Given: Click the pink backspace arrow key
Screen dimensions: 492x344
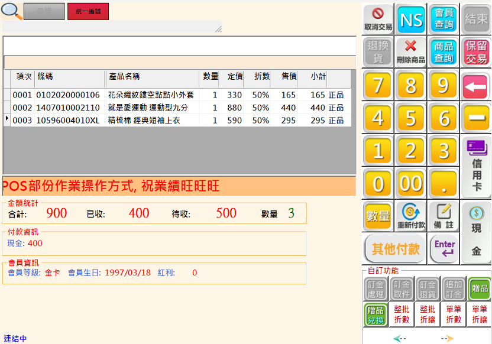Looking at the screenshot, I should click(x=476, y=86).
